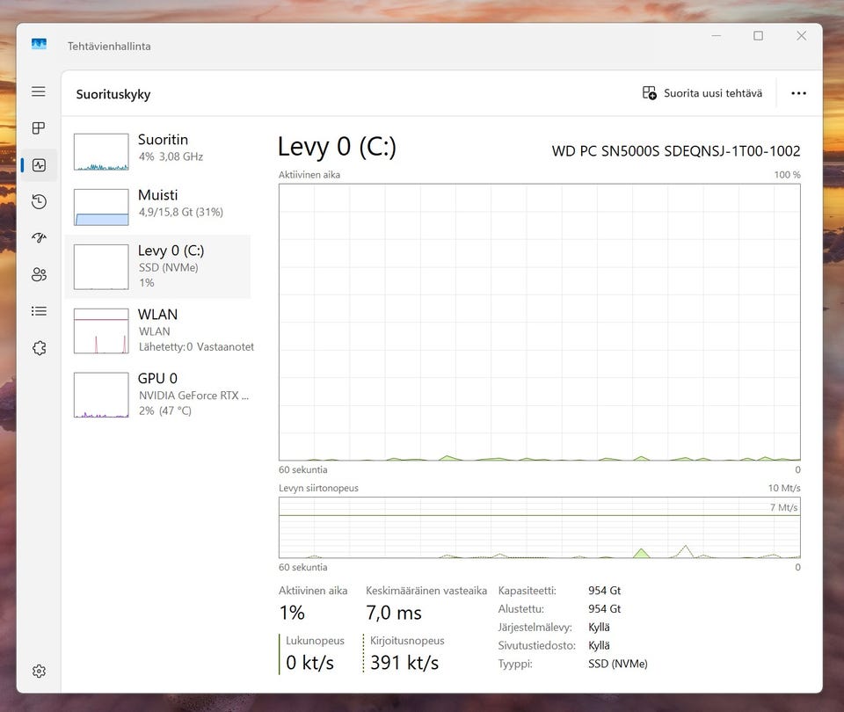Open the hamburger navigation menu
This screenshot has width=844, height=712.
tap(38, 91)
